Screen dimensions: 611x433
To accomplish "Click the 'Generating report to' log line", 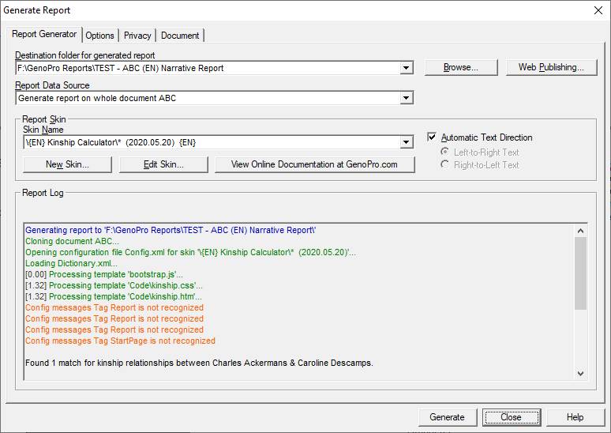I will coord(171,230).
